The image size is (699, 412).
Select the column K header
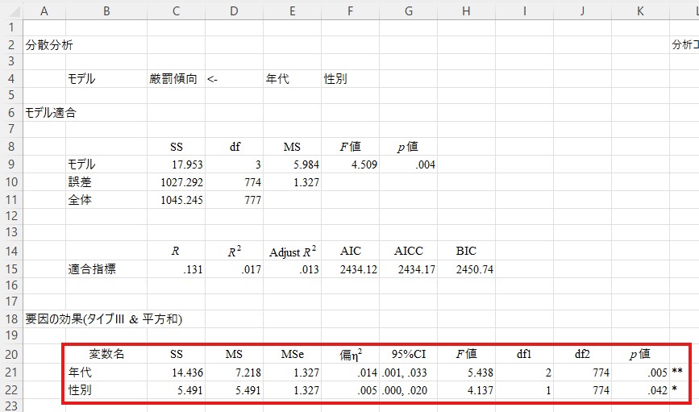point(640,10)
